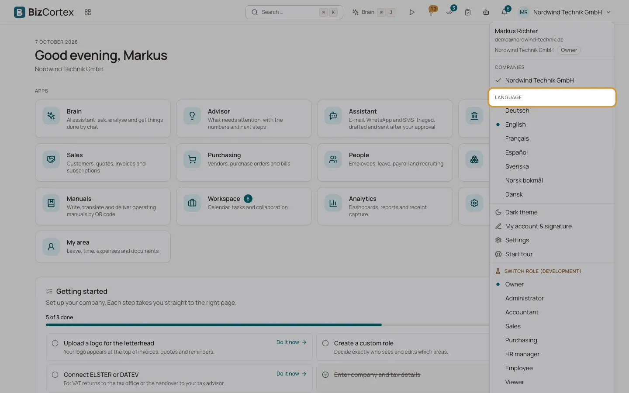This screenshot has height=393, width=629.
Task: Click the Sales handshake card icon
Action: coord(51,159)
